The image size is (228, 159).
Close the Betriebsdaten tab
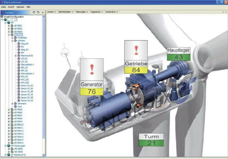[73, 12]
